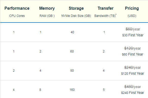
Task: Select the Pricing column heading
Action: pyautogui.click(x=132, y=8)
